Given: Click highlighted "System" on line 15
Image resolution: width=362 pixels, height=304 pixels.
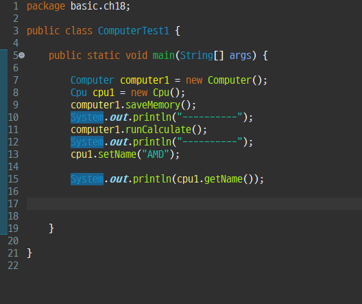Looking at the screenshot, I should coord(87,179).
